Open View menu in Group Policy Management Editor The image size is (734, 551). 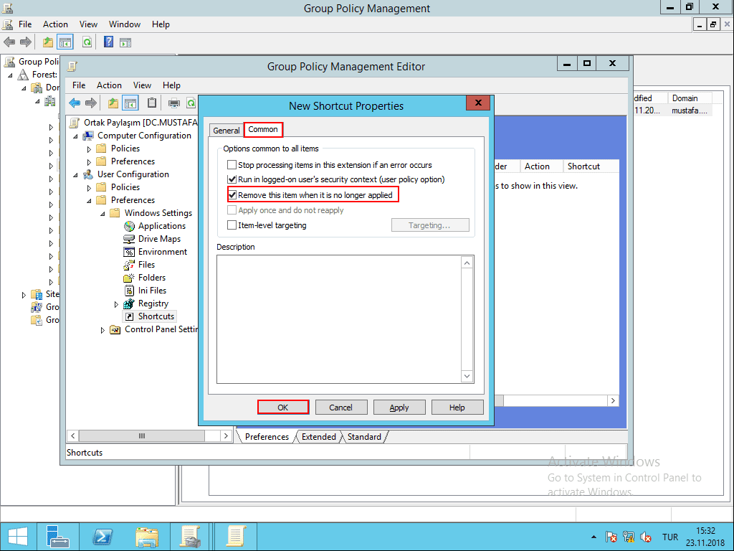click(142, 85)
